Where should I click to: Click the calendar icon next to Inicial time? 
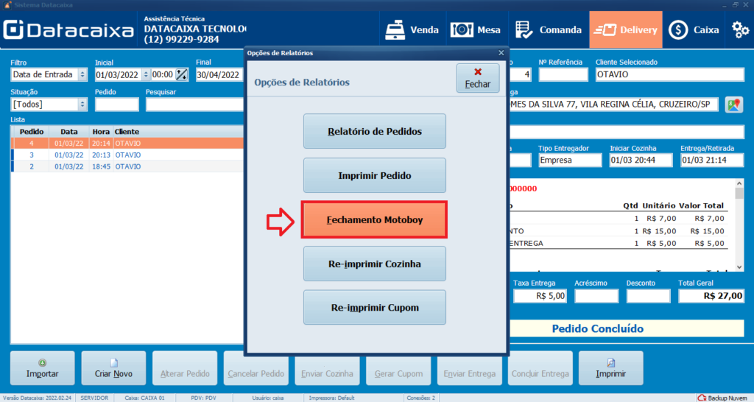click(181, 74)
